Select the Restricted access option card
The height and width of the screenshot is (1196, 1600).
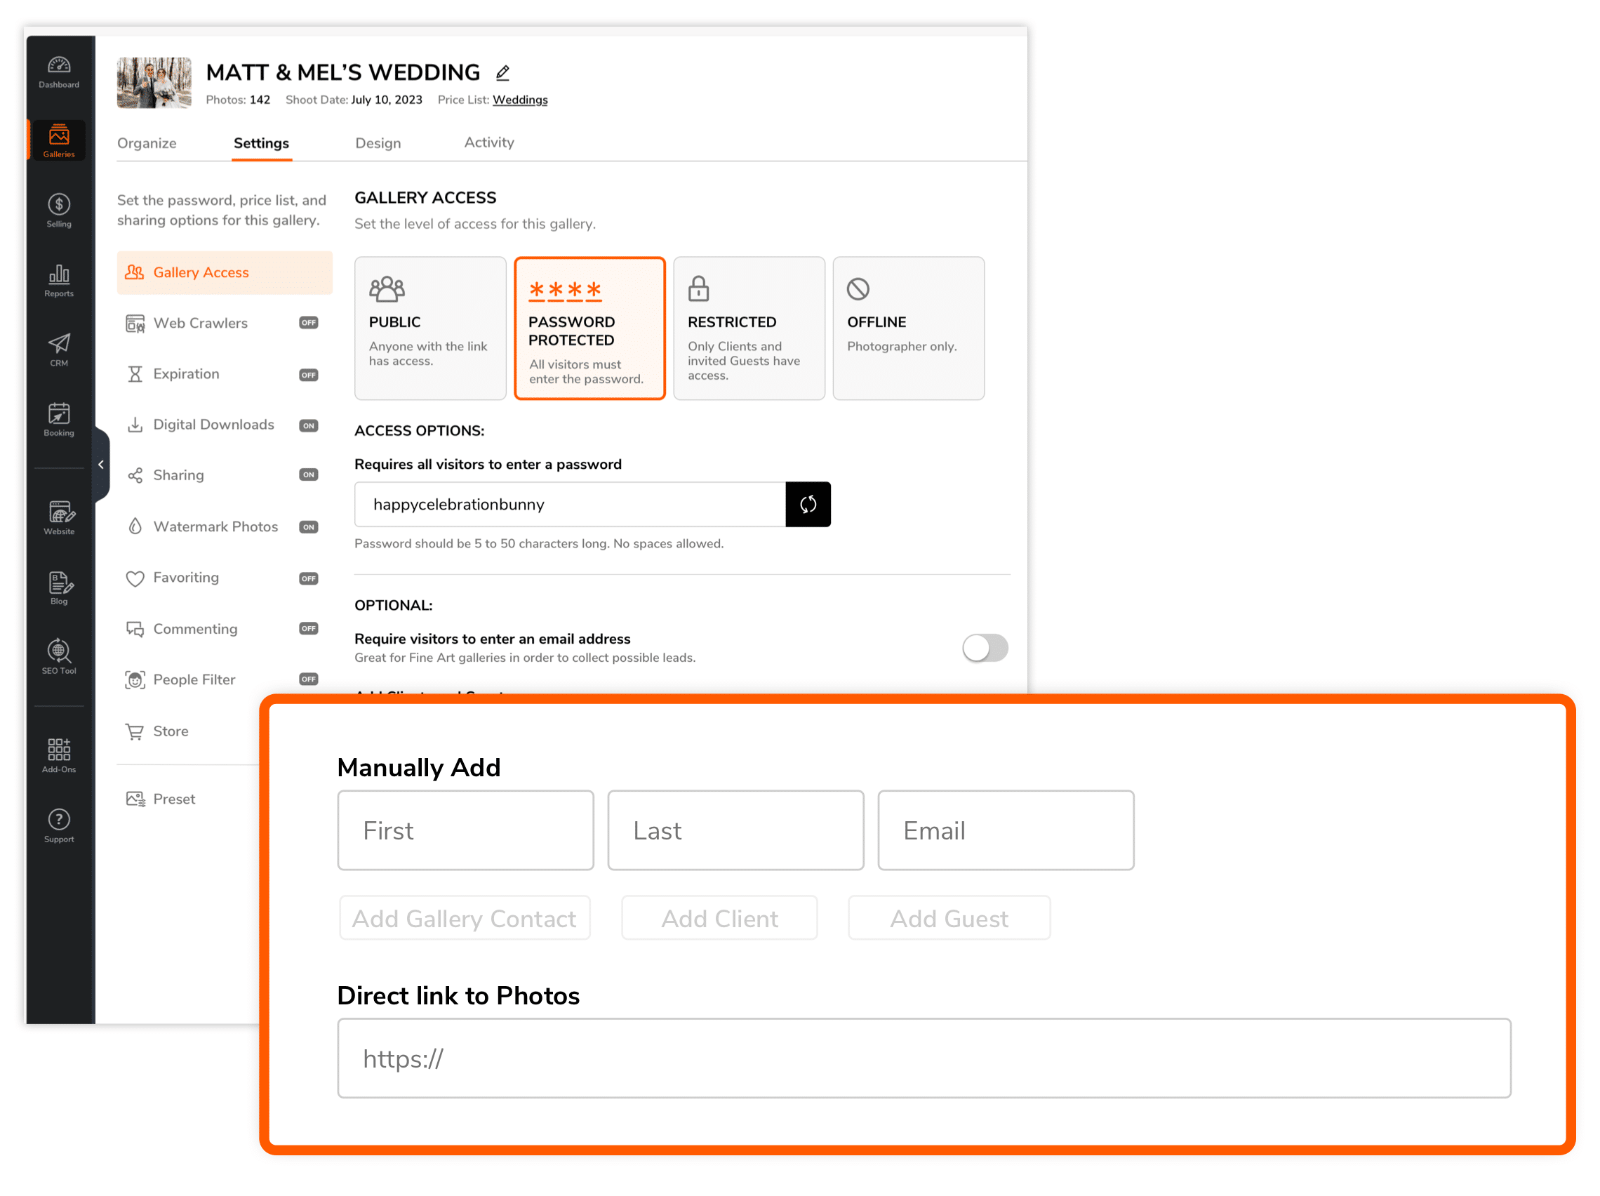coord(749,328)
